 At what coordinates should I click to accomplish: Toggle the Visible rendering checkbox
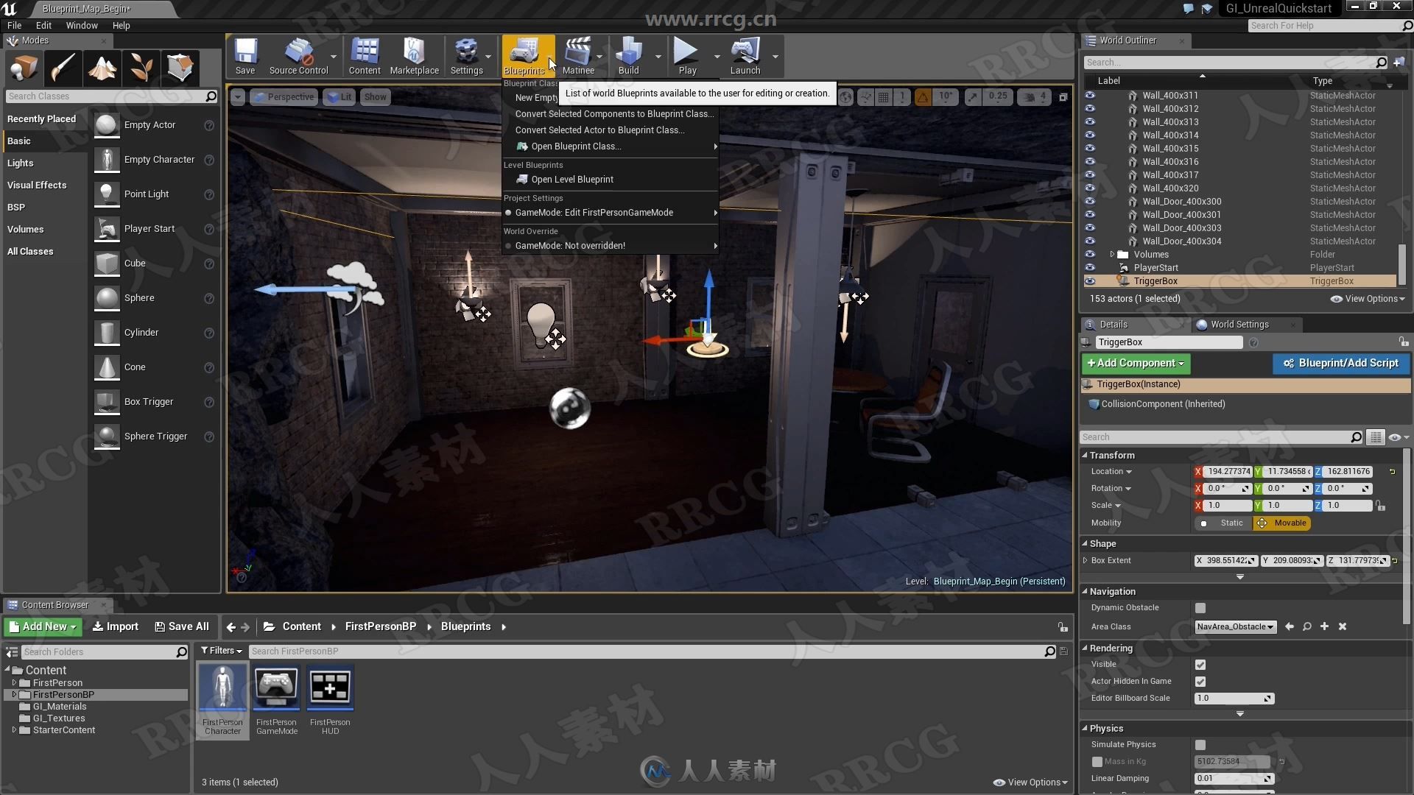[1200, 665]
